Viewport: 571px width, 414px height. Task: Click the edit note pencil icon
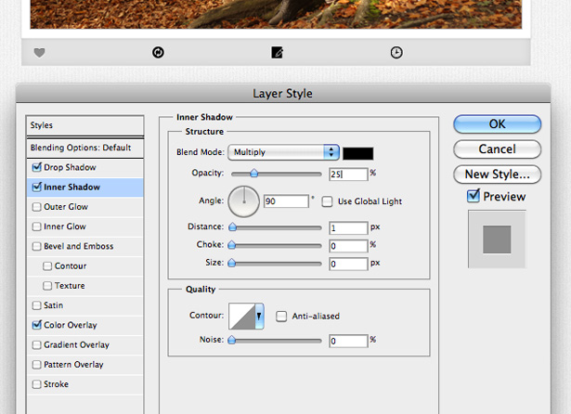point(277,52)
